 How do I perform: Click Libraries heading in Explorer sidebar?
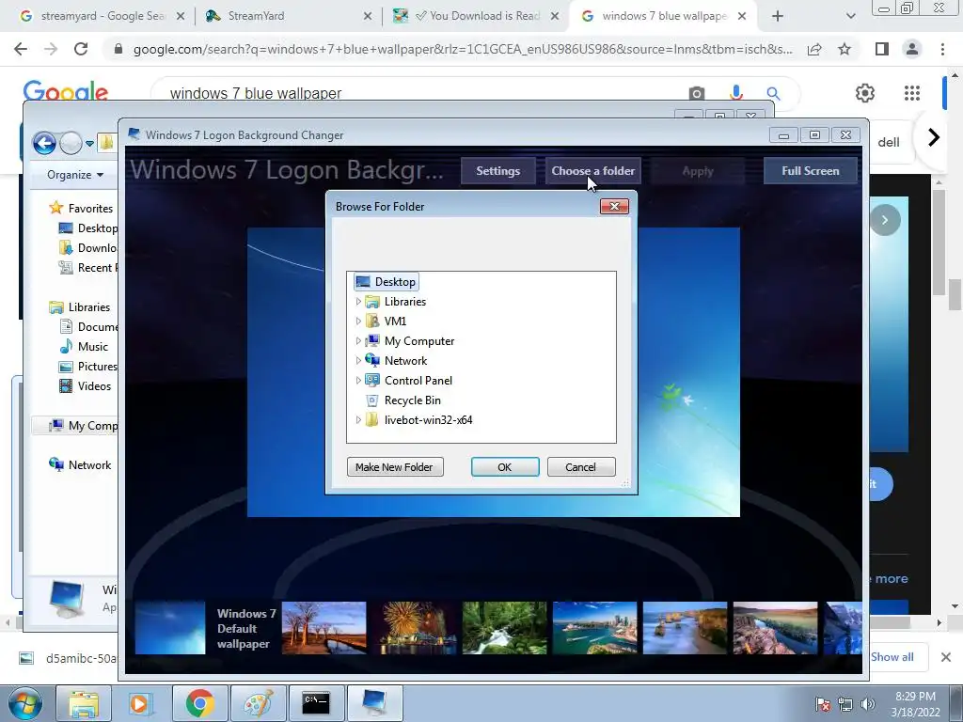click(x=80, y=307)
